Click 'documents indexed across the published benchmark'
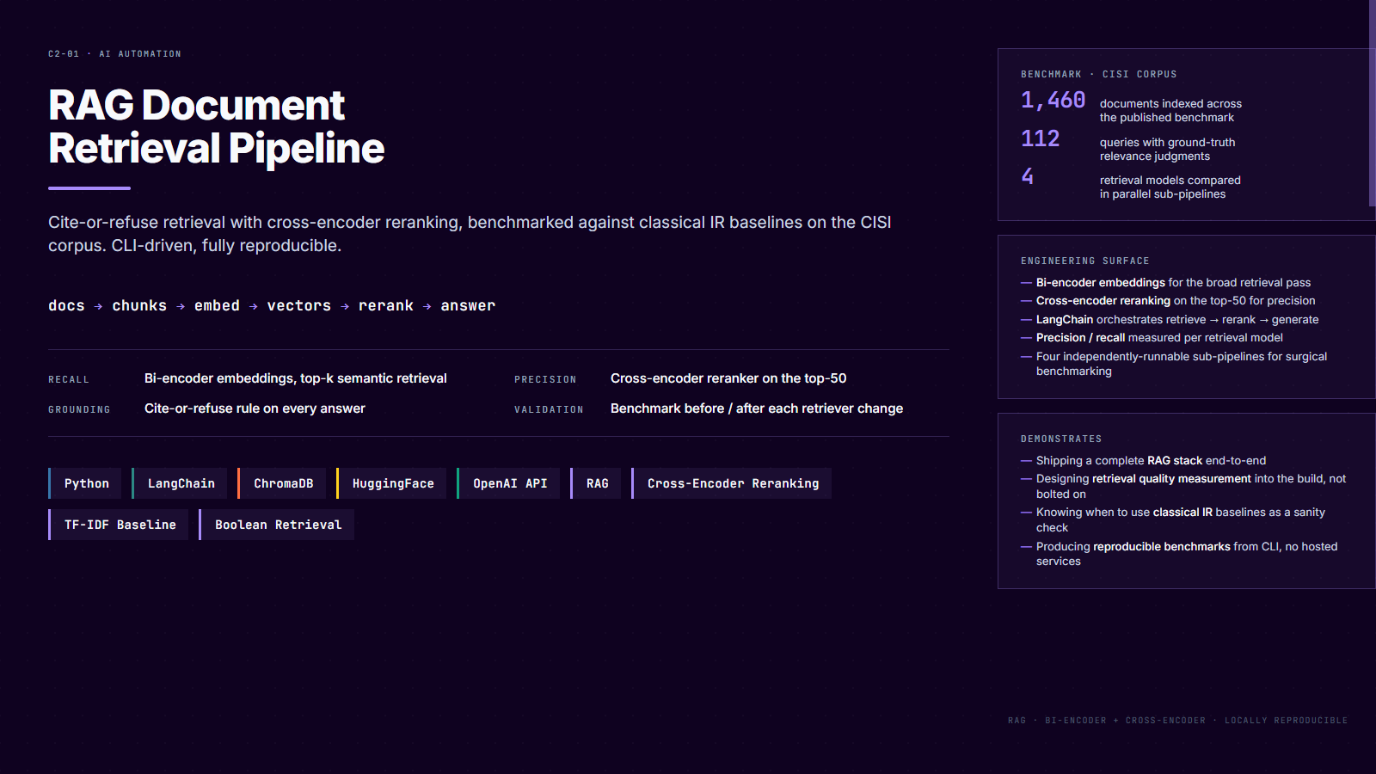Viewport: 1376px width, 774px height. [1170, 110]
